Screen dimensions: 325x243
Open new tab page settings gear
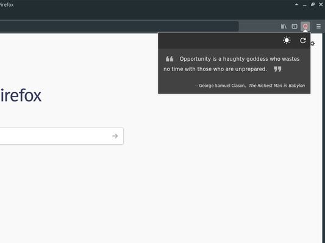(x=313, y=44)
